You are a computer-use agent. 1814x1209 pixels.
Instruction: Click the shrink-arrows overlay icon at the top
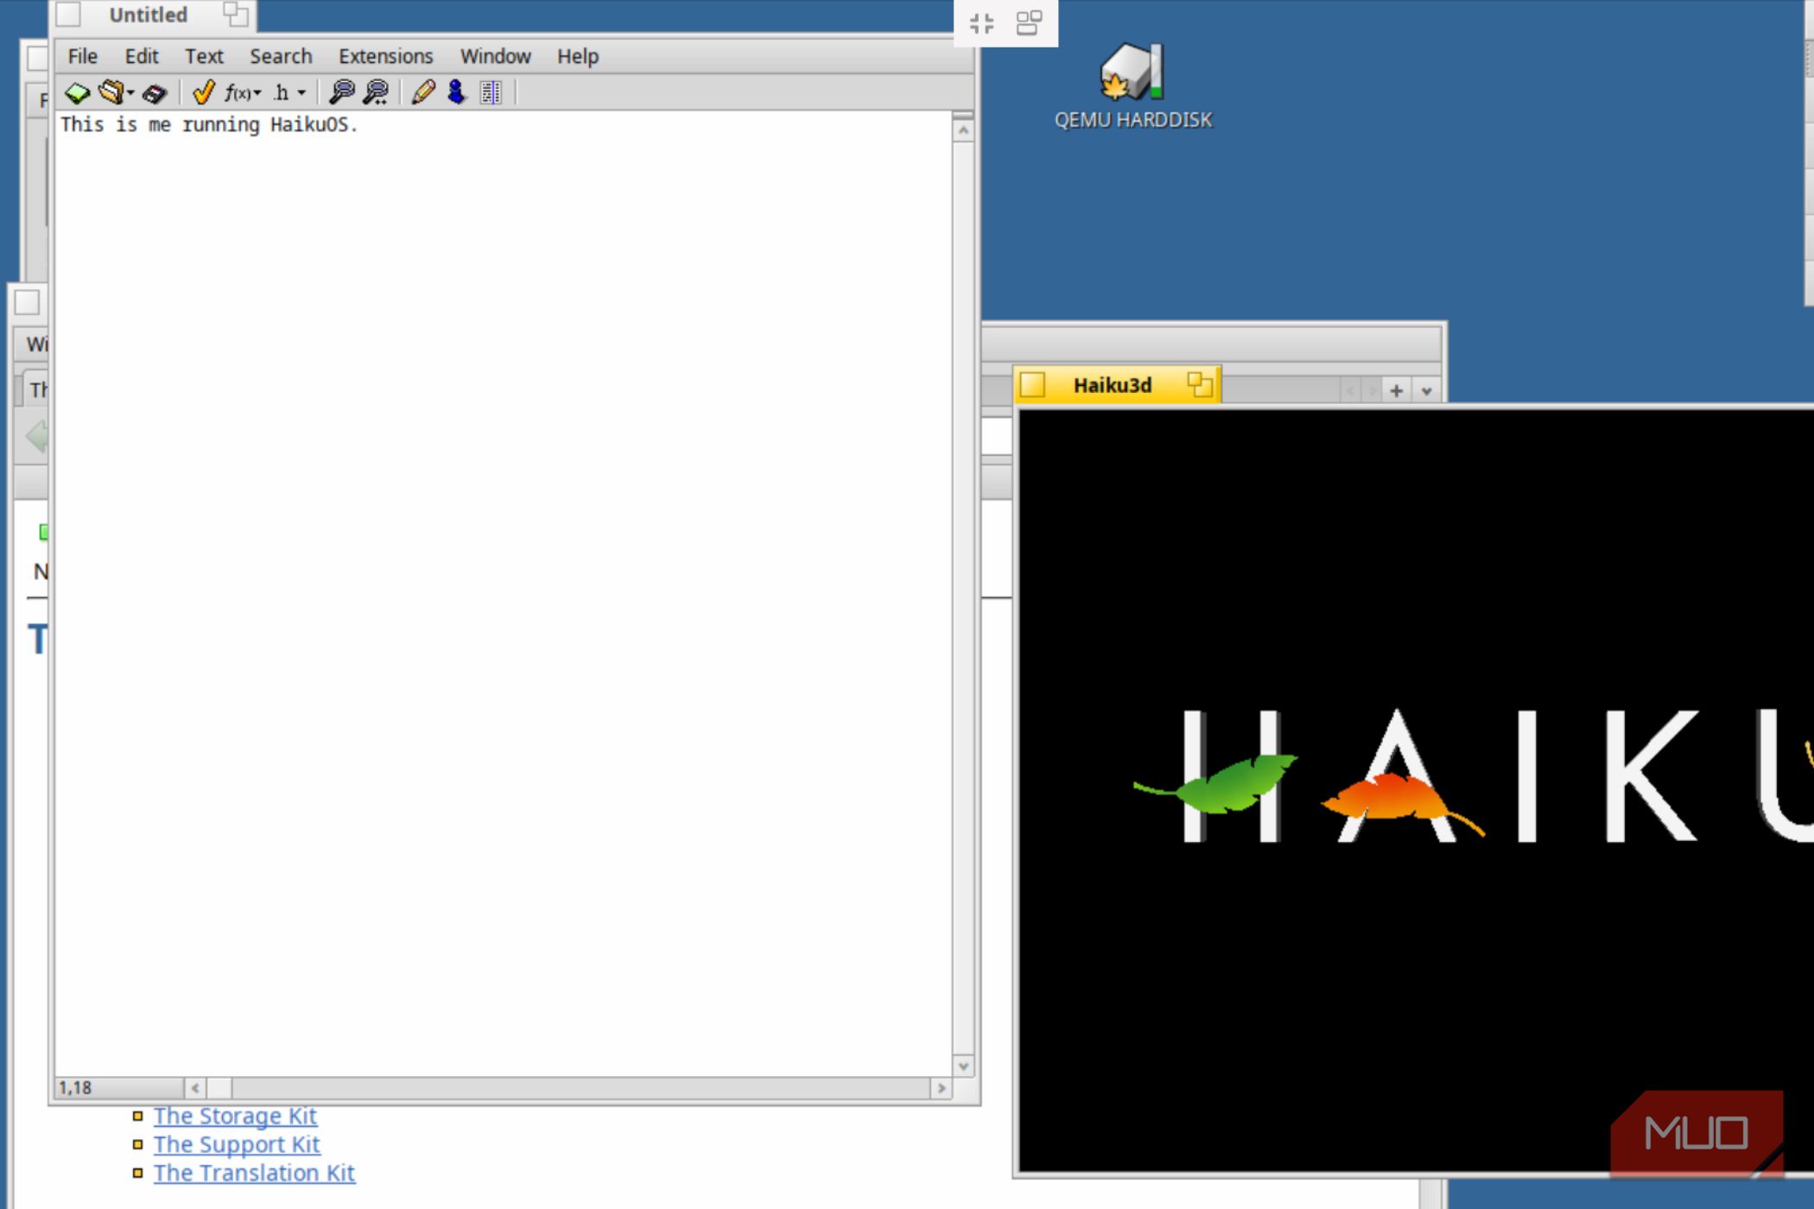(x=981, y=23)
